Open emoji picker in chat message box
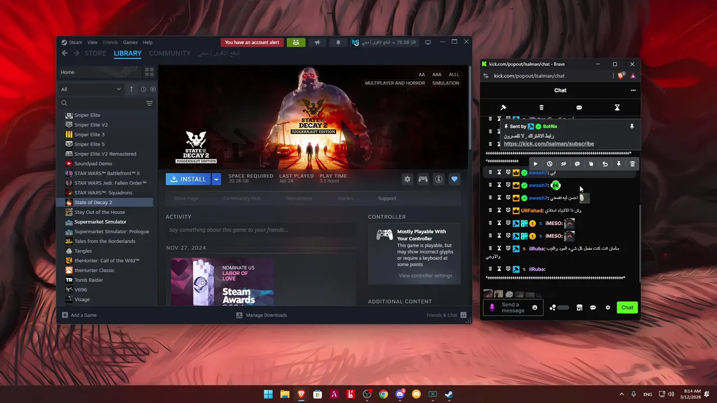717x403 pixels. tap(534, 307)
